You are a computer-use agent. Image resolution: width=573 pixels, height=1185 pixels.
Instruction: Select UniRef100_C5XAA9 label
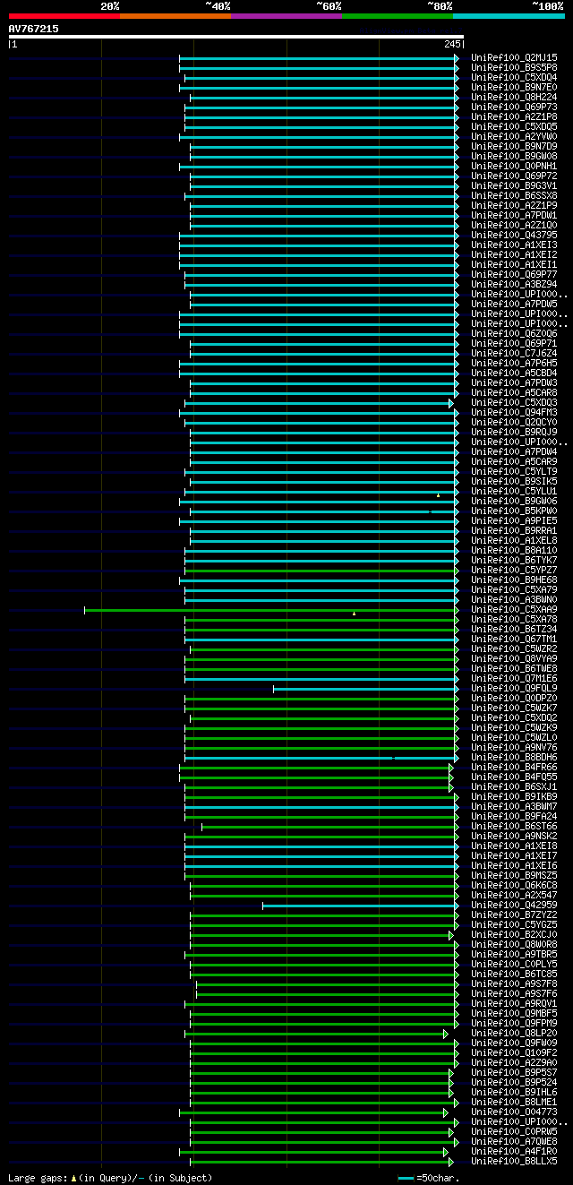(514, 609)
